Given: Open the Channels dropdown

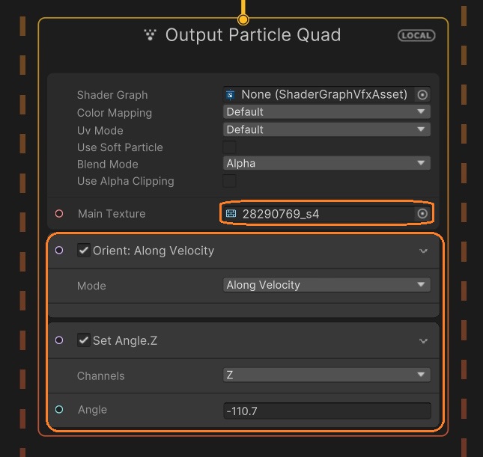Looking at the screenshot, I should click(x=326, y=375).
